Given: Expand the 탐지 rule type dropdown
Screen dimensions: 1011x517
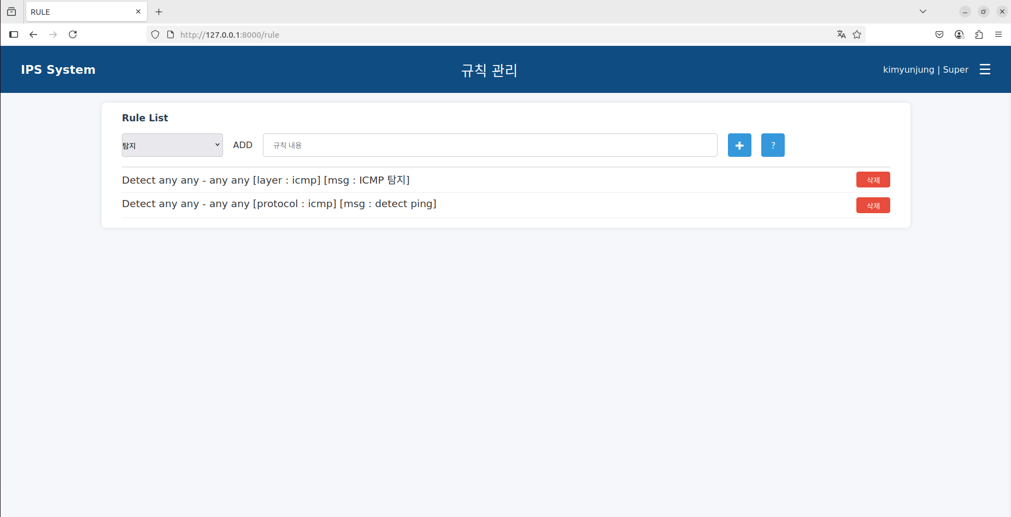Looking at the screenshot, I should [x=172, y=145].
